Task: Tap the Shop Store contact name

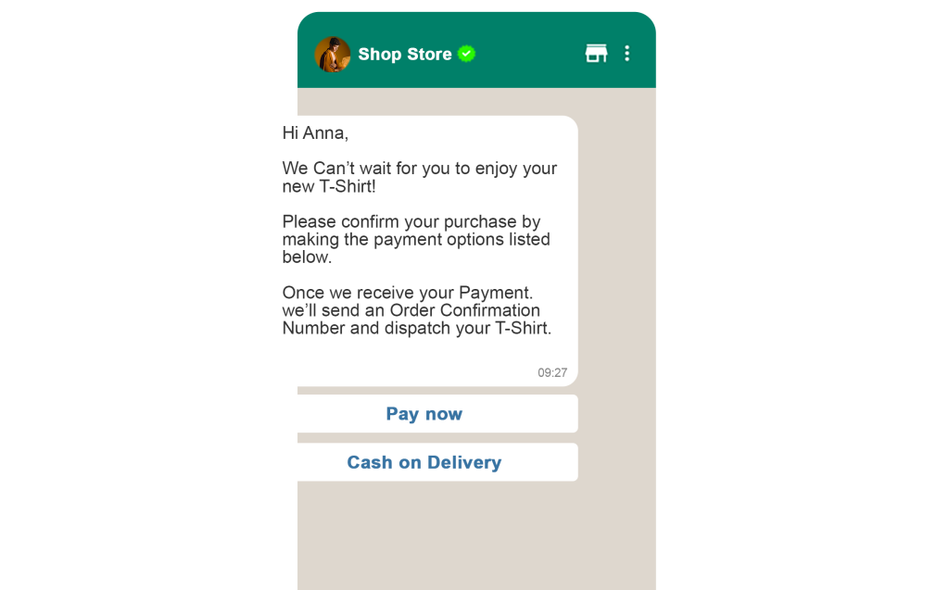Action: pos(405,54)
